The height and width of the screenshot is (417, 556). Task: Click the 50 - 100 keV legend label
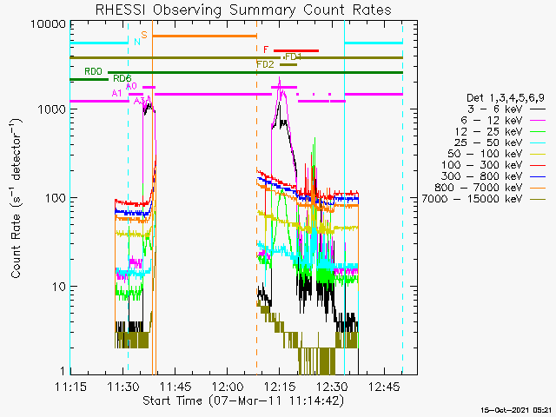[485, 154]
